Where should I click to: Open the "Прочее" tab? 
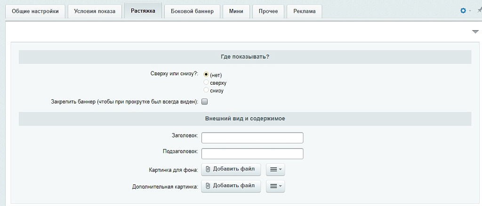coord(268,12)
